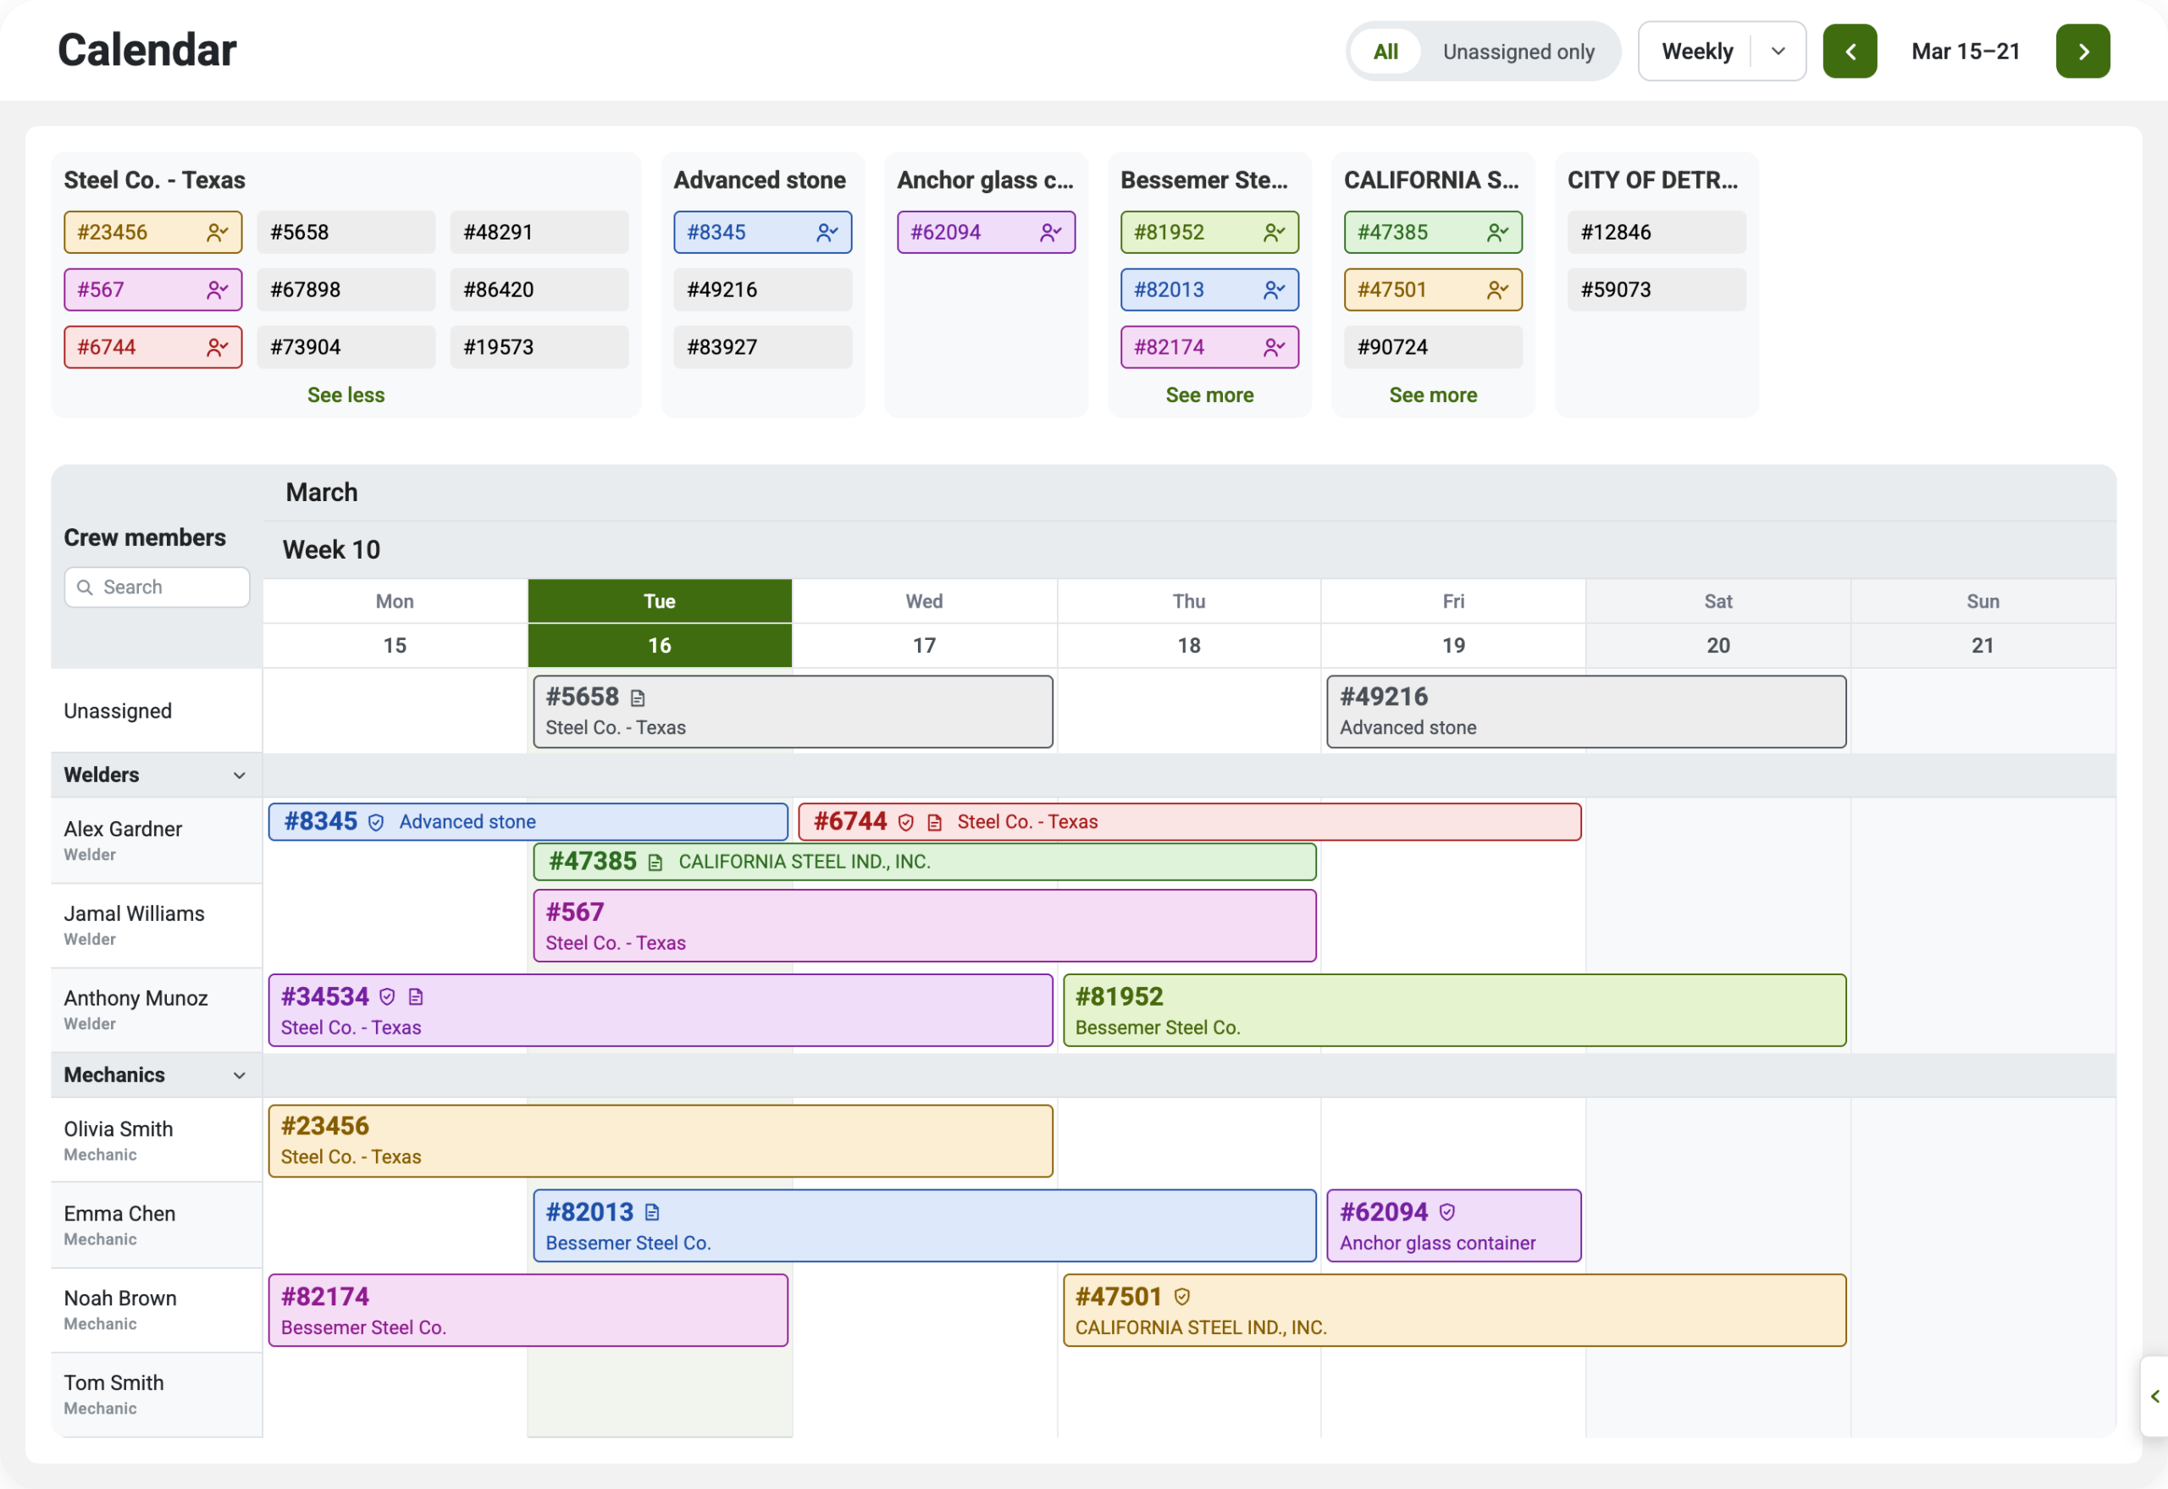The width and height of the screenshot is (2168, 1489).
Task: Open the Weekly view dropdown
Action: (1722, 52)
